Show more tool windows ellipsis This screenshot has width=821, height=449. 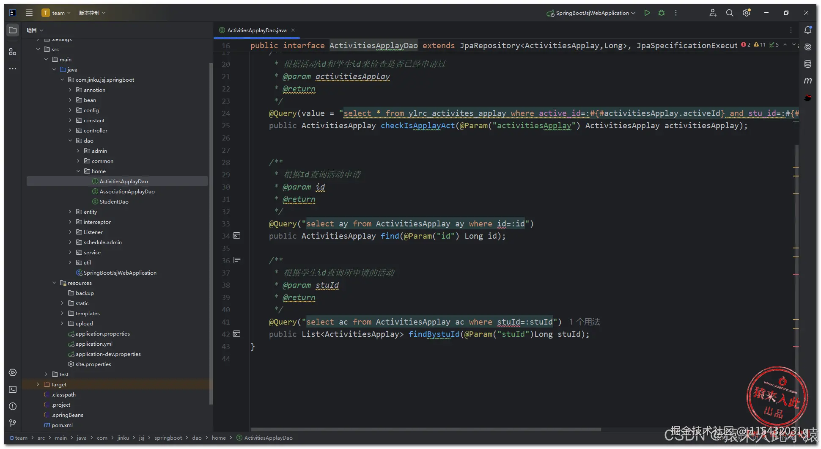(13, 69)
